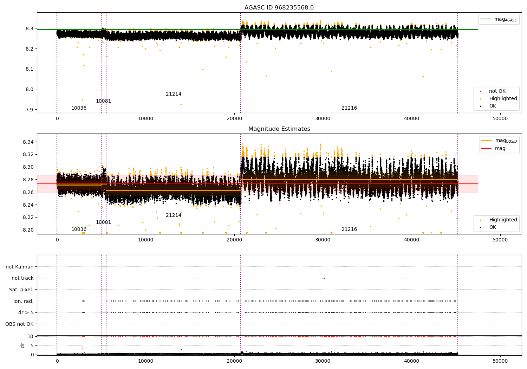Image resolution: width=527 pixels, height=369 pixels.
Task: Click the 50000 x-tick under the top plot
Action: pos(500,118)
